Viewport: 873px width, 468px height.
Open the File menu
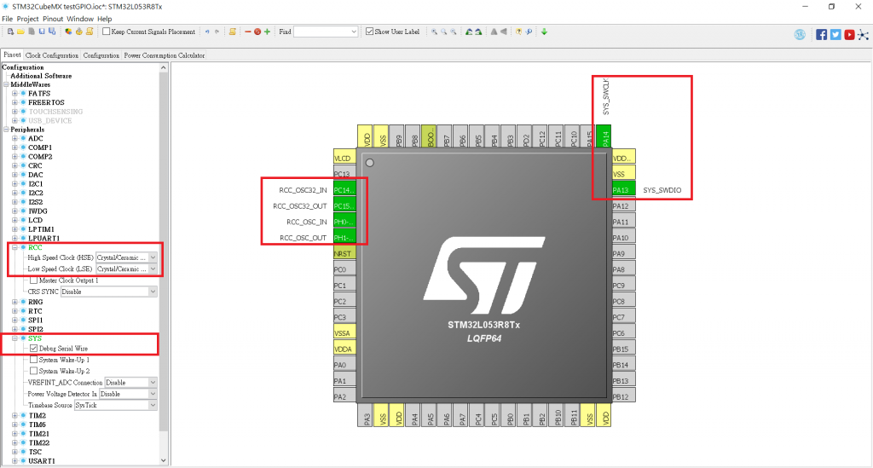7,19
